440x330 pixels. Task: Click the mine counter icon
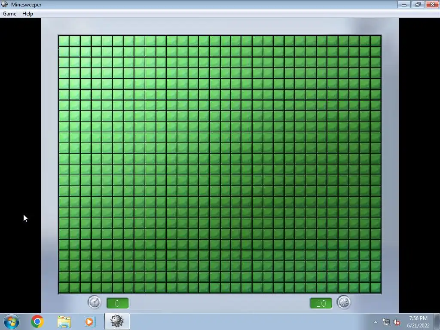click(x=344, y=302)
